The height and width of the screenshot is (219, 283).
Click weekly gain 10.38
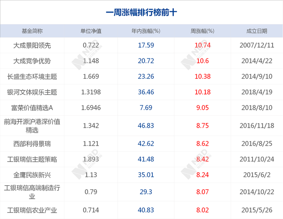tap(203, 76)
